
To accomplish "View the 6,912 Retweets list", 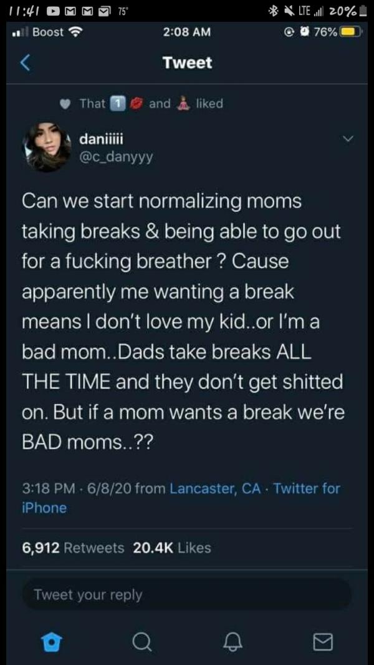I will [72, 548].
